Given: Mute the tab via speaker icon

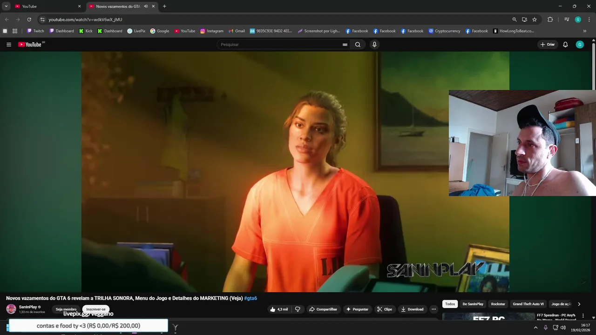Looking at the screenshot, I should pos(146,7).
